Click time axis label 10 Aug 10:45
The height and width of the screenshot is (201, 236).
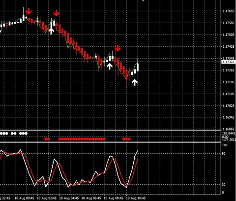pos(136,198)
